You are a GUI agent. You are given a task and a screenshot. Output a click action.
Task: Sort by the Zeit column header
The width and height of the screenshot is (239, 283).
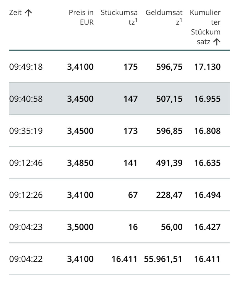coord(15,13)
